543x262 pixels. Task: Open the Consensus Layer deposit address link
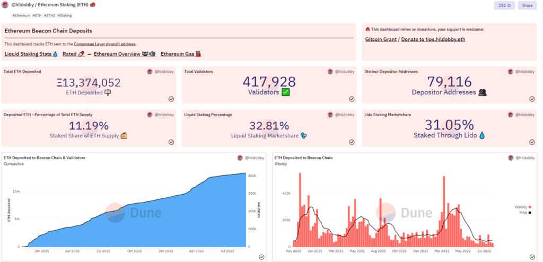pos(105,44)
